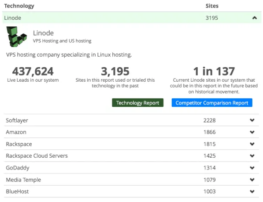The image size is (263, 202).
Task: Expand the Rackspace 1815 row chevron
Action: tap(252, 144)
